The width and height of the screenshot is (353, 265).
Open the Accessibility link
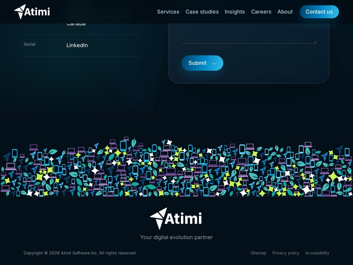click(x=317, y=253)
